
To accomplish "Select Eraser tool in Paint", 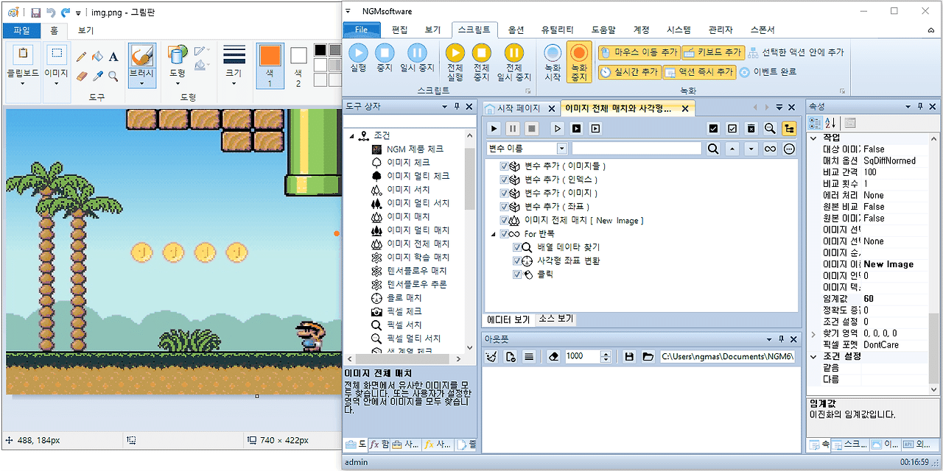I will (82, 75).
